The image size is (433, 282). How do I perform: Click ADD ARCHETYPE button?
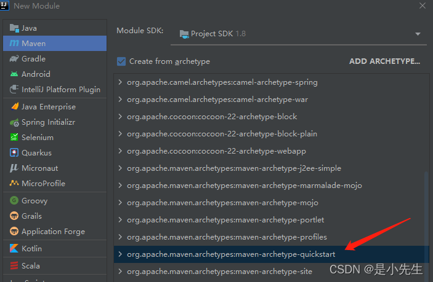pos(384,61)
